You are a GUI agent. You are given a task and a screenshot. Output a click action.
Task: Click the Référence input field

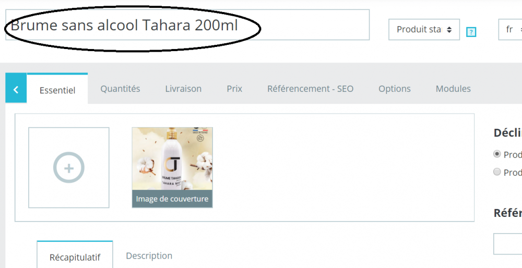(x=509, y=244)
